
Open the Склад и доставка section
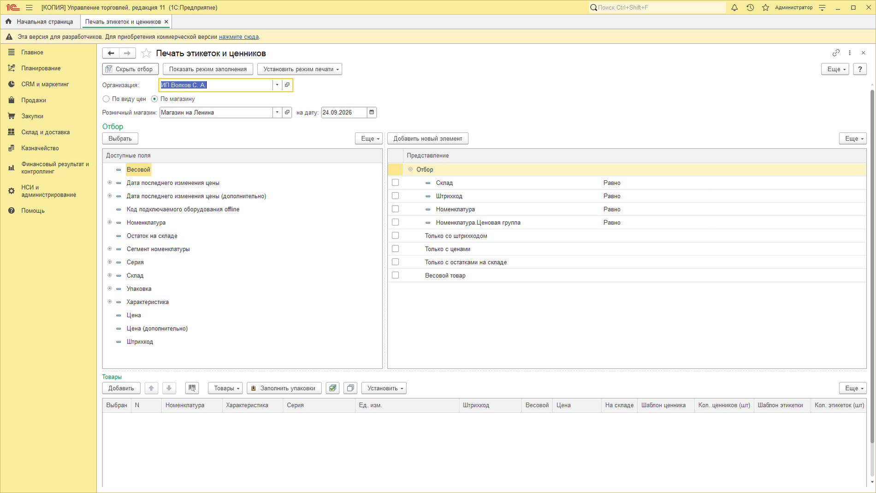[x=45, y=132]
